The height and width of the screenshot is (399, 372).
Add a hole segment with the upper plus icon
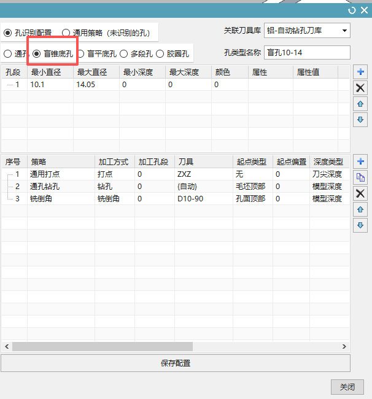(360, 72)
